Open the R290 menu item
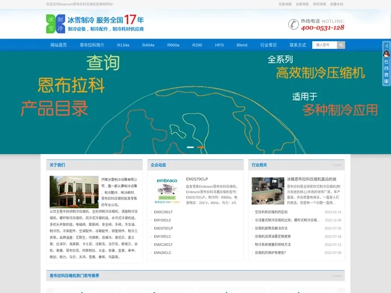The image size is (391, 293). point(197,45)
